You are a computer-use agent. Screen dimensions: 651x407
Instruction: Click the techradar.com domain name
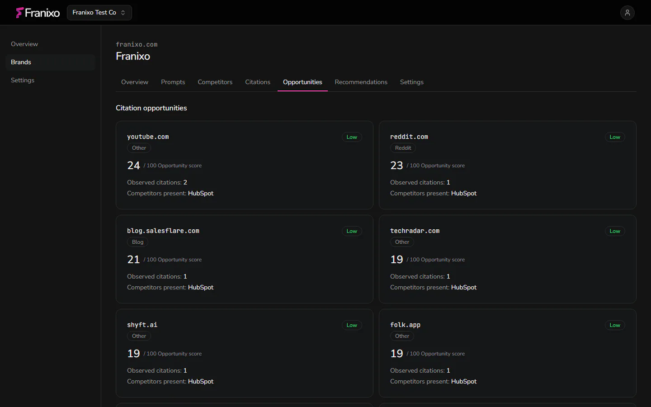click(415, 231)
